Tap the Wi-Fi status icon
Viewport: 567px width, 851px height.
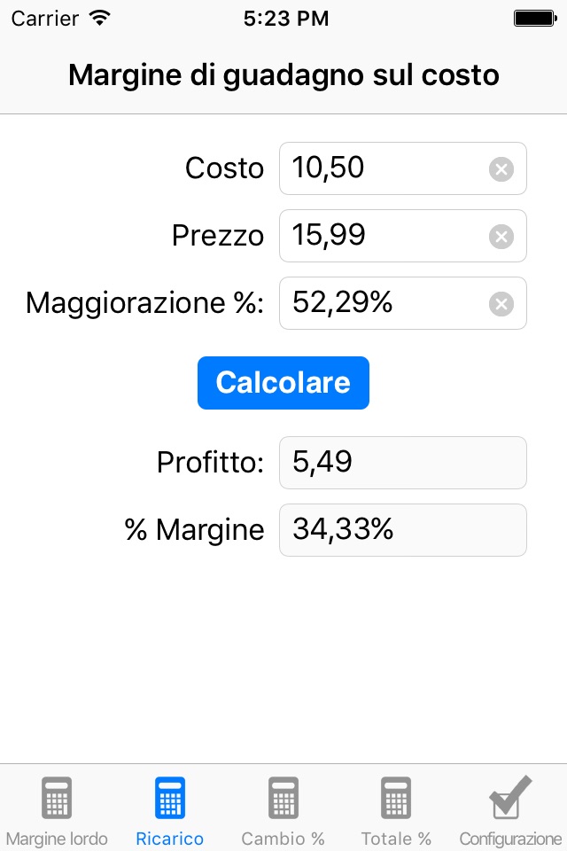pos(100,18)
